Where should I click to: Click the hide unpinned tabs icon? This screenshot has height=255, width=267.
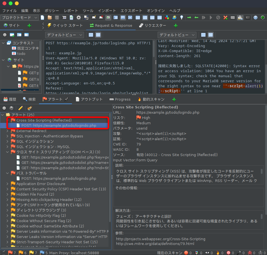101,18
